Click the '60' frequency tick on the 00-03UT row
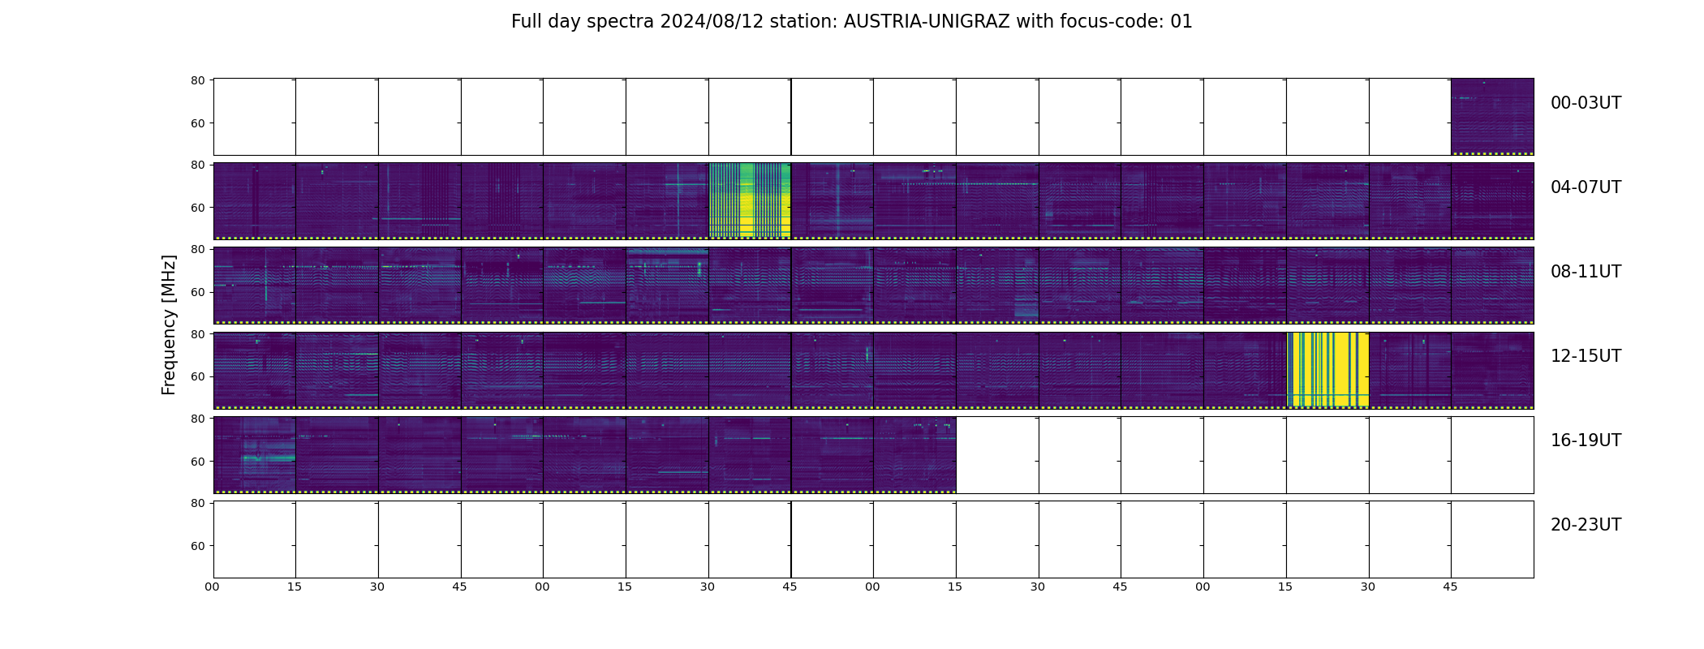Screen dimensions: 1704x649 tap(197, 123)
